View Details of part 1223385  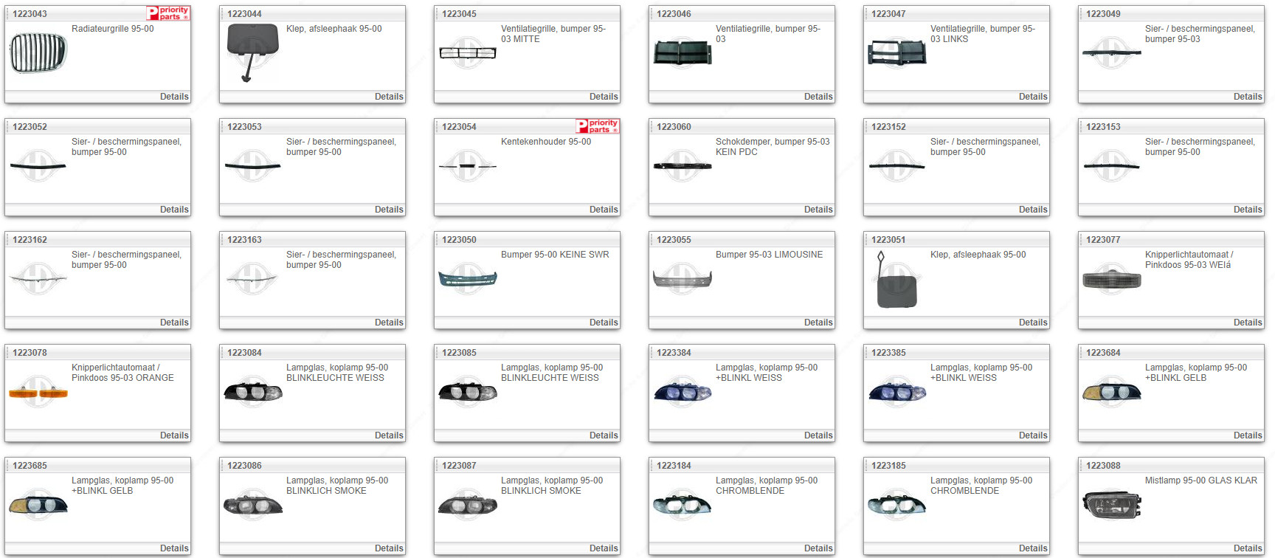1033,435
